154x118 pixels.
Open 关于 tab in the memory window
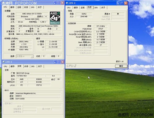(103, 8)
